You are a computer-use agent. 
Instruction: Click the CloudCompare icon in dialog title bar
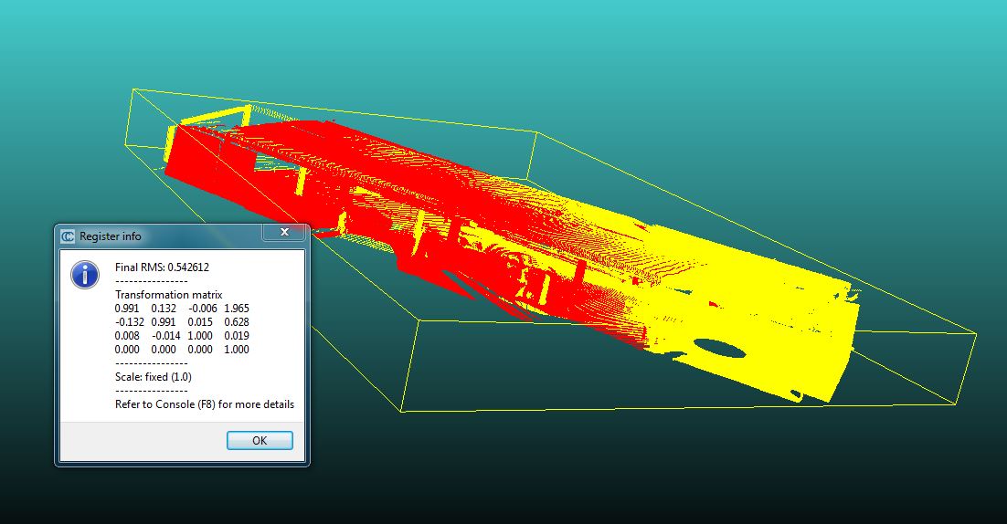click(x=68, y=236)
